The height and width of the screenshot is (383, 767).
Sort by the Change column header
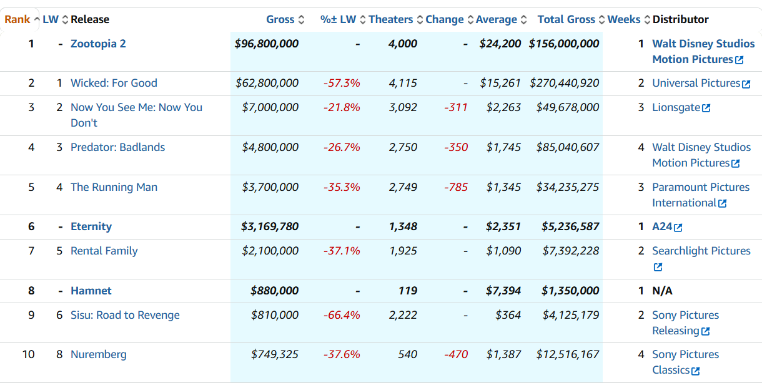point(444,19)
